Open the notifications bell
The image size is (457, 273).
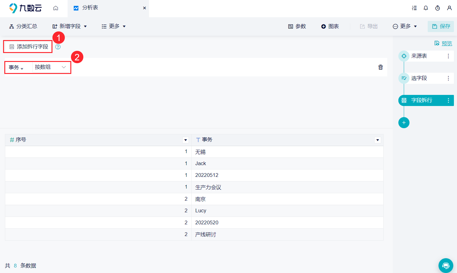click(x=426, y=8)
